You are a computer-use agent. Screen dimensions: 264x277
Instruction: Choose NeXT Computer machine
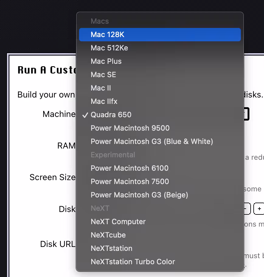click(x=160, y=222)
